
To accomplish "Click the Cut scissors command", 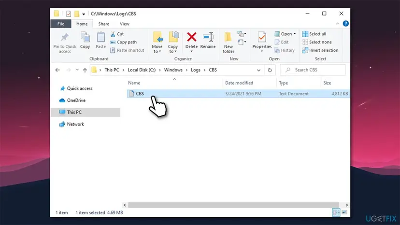I will (117, 34).
